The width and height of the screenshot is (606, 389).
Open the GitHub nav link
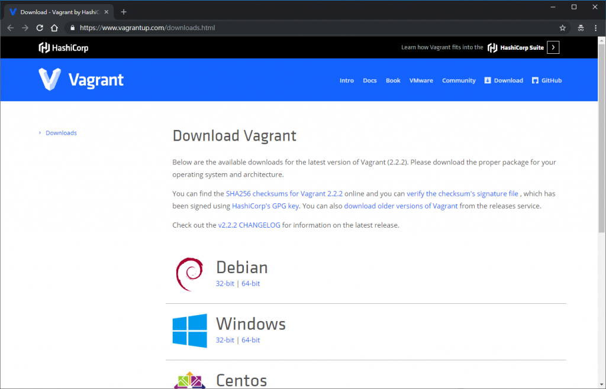coord(547,80)
